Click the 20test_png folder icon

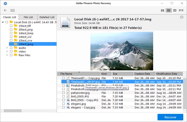[16, 29]
